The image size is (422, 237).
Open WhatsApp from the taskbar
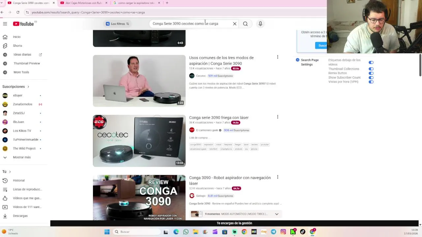click(186, 232)
